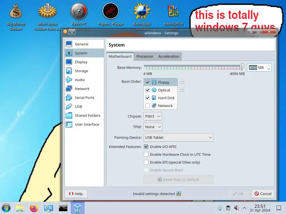Move boot device up arrow
Viewport: 286px width, 214px height.
(x=182, y=82)
